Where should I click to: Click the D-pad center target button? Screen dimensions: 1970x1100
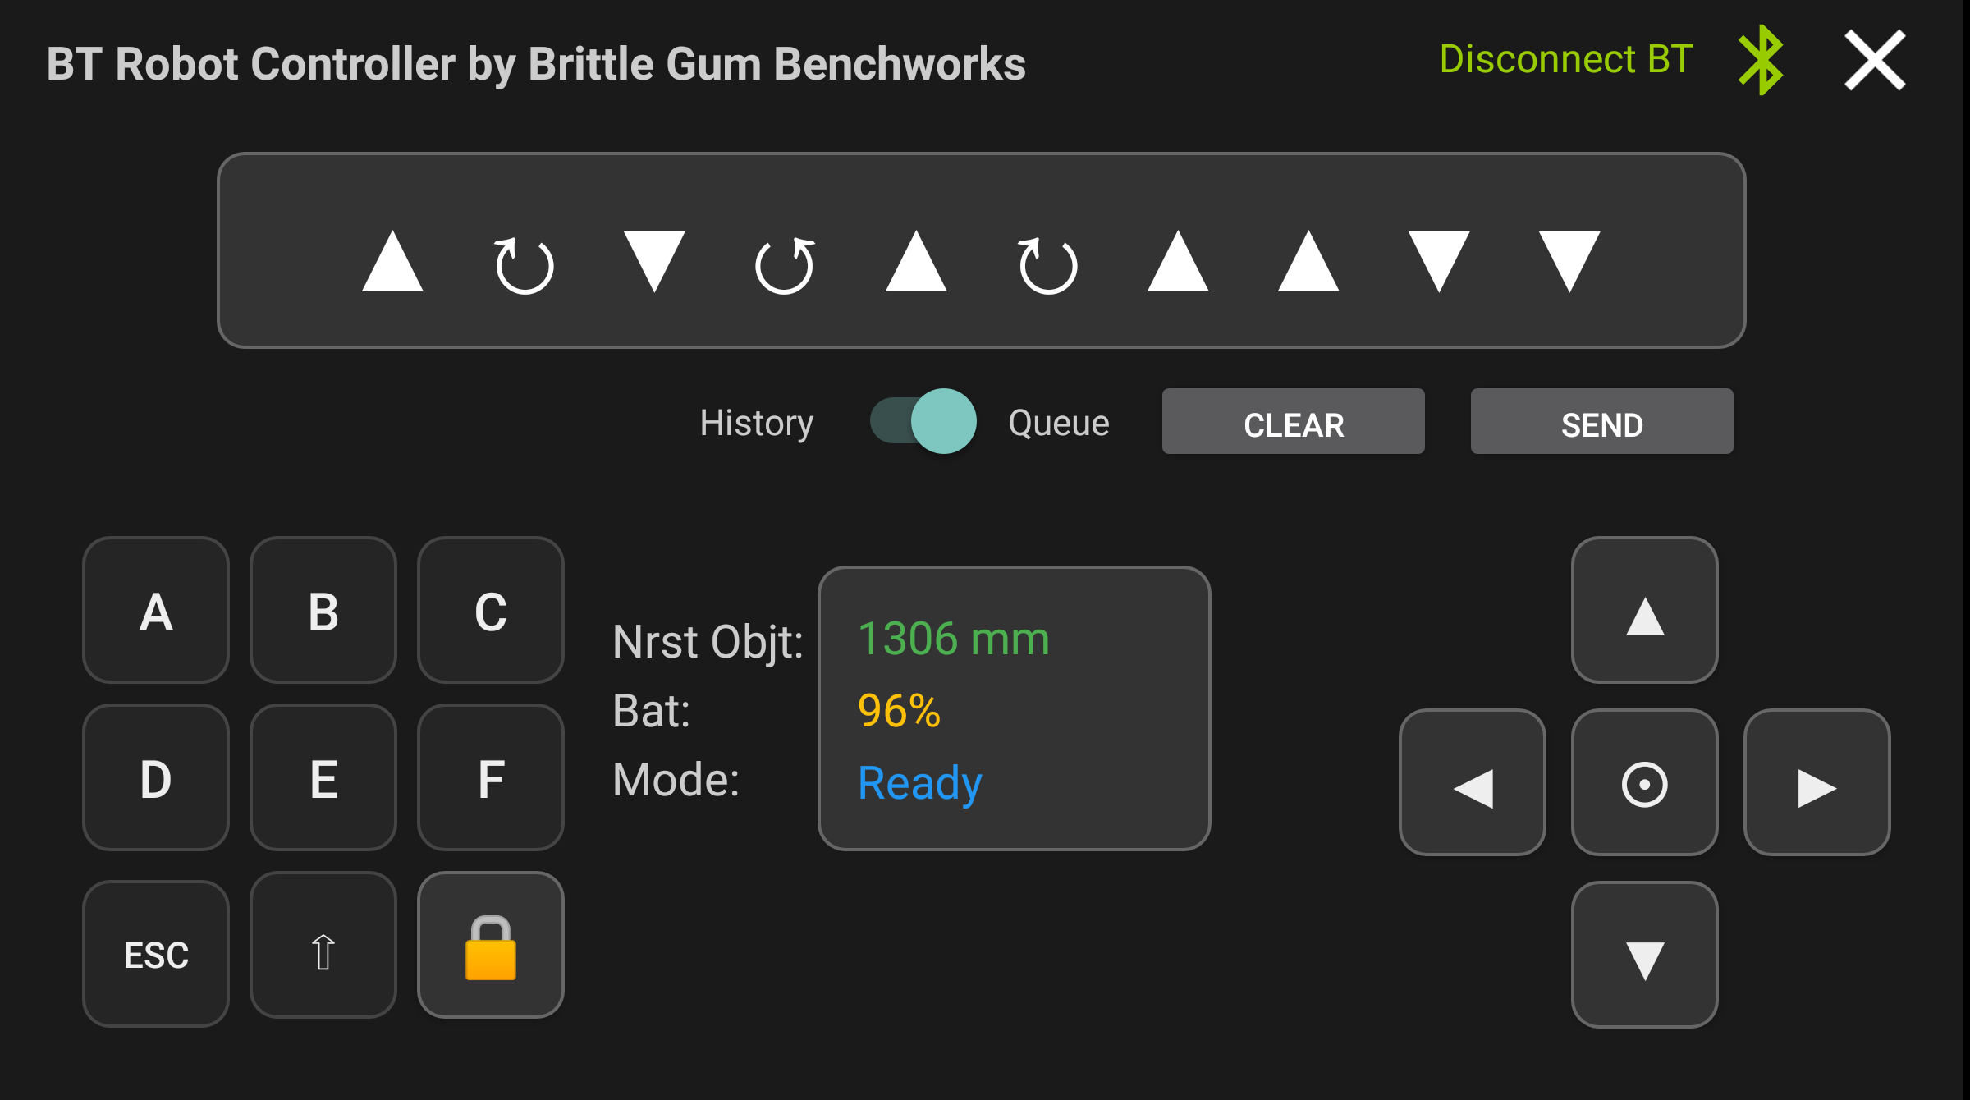click(1645, 782)
